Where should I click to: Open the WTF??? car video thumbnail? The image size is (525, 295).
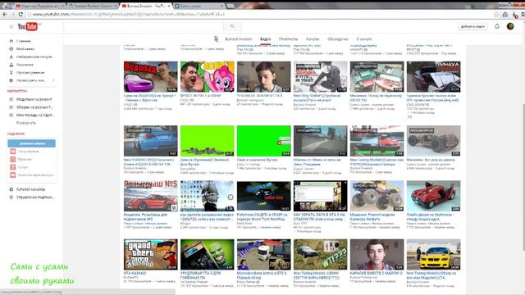coord(321,255)
